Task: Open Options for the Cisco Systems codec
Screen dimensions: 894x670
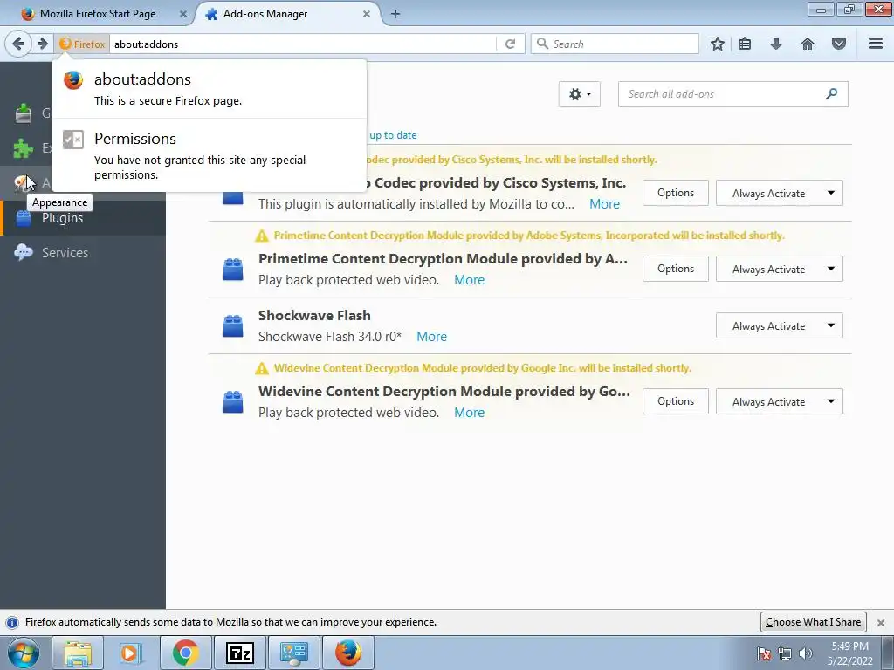Action: click(x=675, y=193)
